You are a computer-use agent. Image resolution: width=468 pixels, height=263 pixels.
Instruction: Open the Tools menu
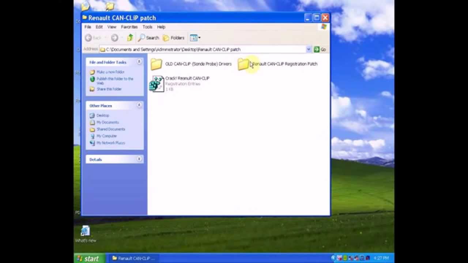point(147,27)
